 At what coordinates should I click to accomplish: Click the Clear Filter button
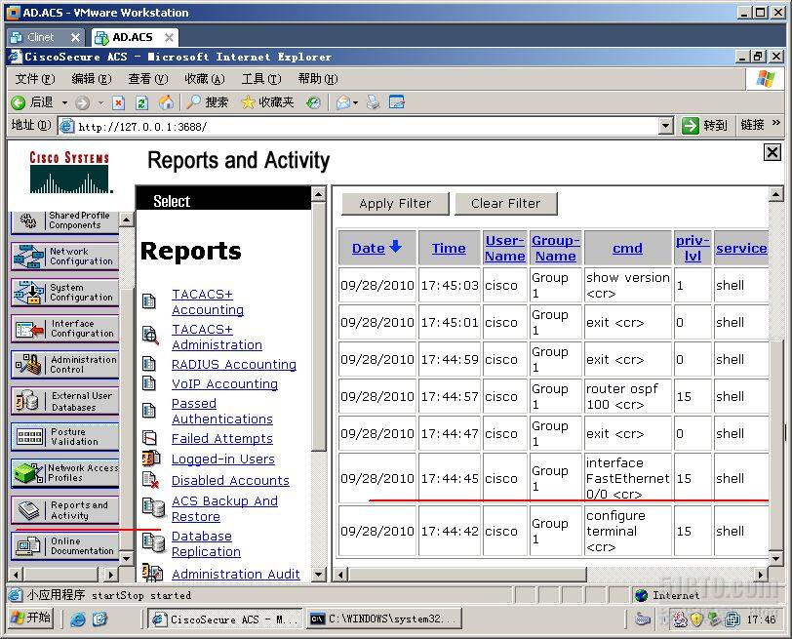coord(505,204)
